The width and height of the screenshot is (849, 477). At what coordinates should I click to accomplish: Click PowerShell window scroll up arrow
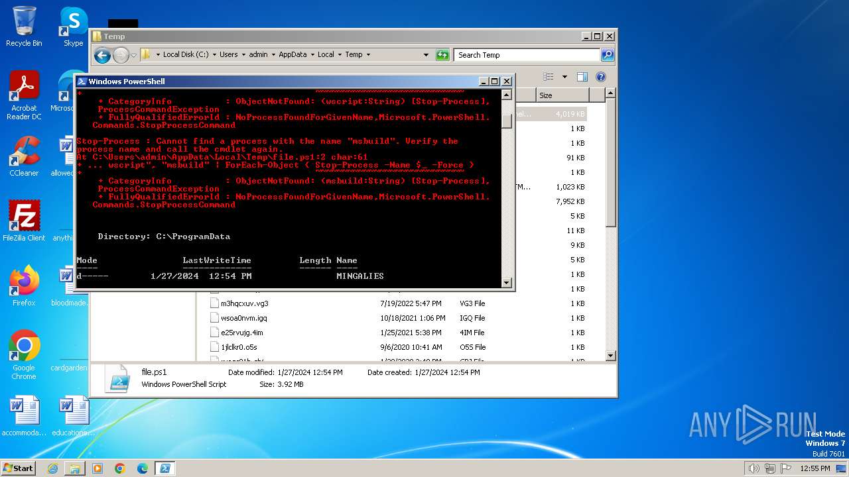click(x=507, y=95)
